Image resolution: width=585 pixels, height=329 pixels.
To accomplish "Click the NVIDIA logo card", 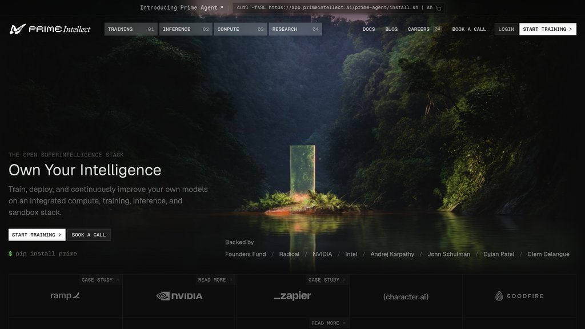I will (179, 296).
